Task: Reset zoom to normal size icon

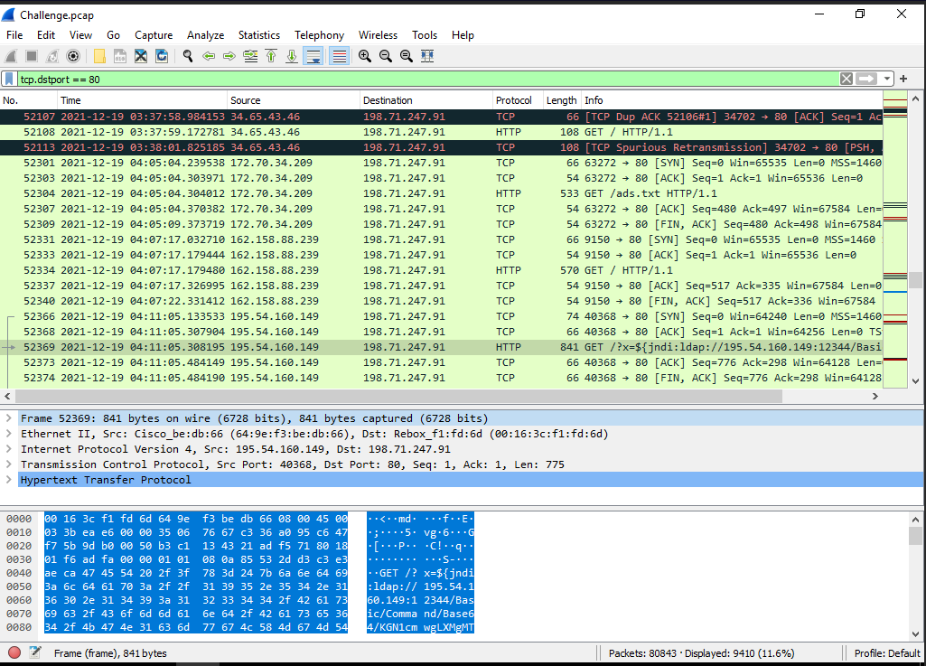Action: (x=407, y=56)
